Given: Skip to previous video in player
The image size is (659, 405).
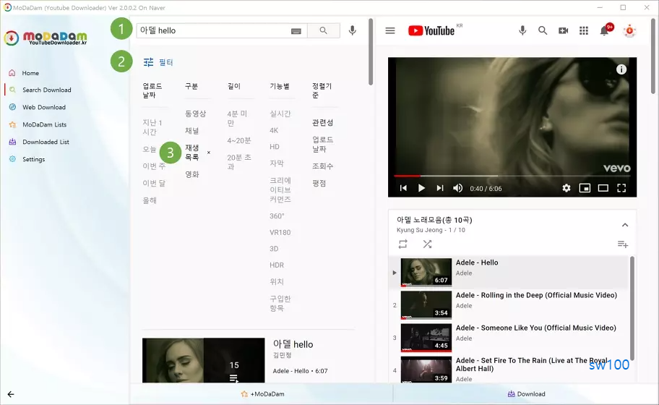Looking at the screenshot, I should tap(403, 188).
